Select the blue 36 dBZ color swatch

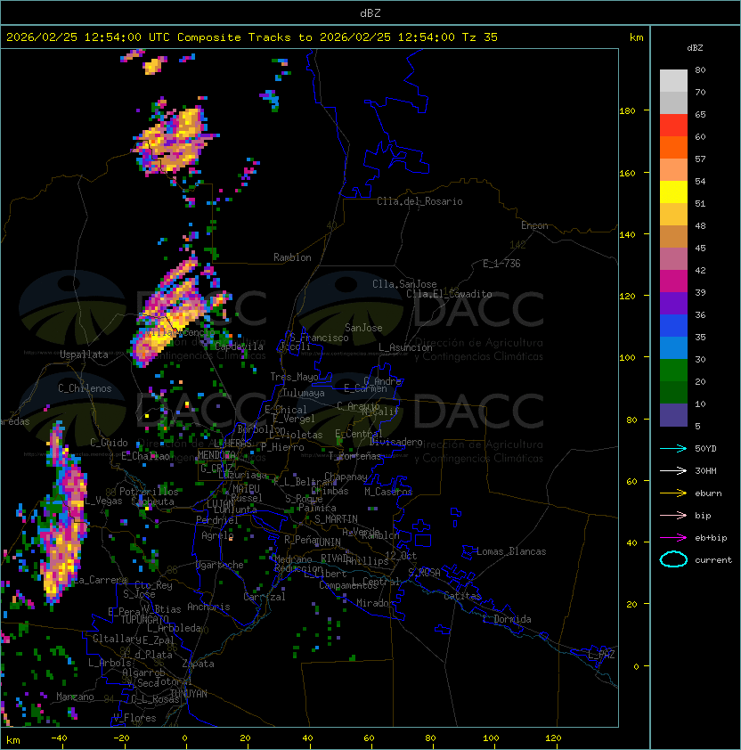click(x=673, y=326)
